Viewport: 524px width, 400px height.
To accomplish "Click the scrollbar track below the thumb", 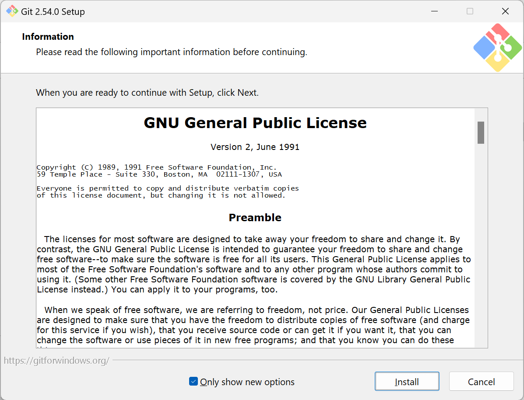I will pyautogui.click(x=481, y=245).
